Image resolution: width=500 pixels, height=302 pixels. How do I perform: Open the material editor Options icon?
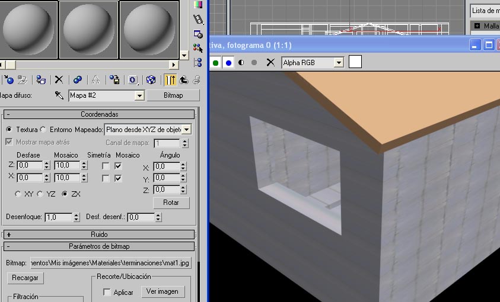coord(198,34)
